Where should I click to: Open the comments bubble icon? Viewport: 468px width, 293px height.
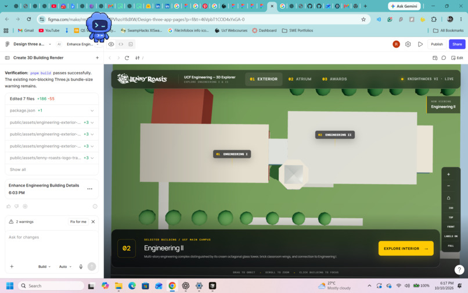click(x=444, y=58)
